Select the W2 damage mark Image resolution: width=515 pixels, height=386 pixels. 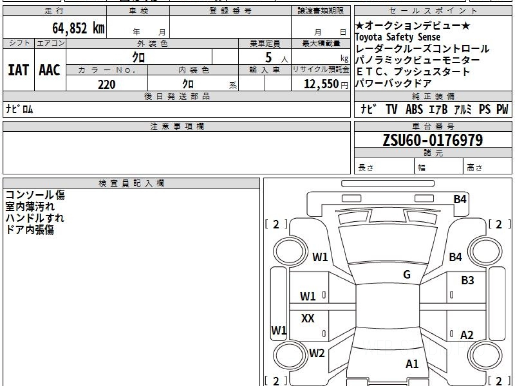[x=317, y=353]
